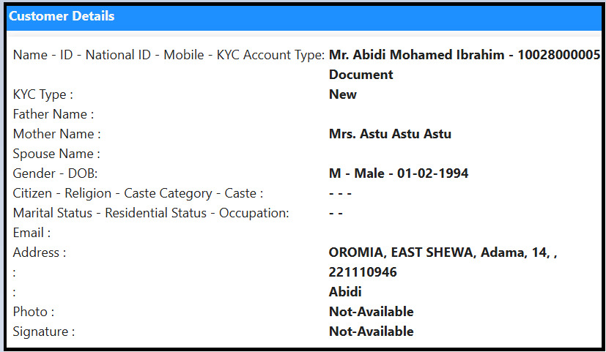Click the Signature label
This screenshot has height=352, width=606.
click(x=44, y=332)
